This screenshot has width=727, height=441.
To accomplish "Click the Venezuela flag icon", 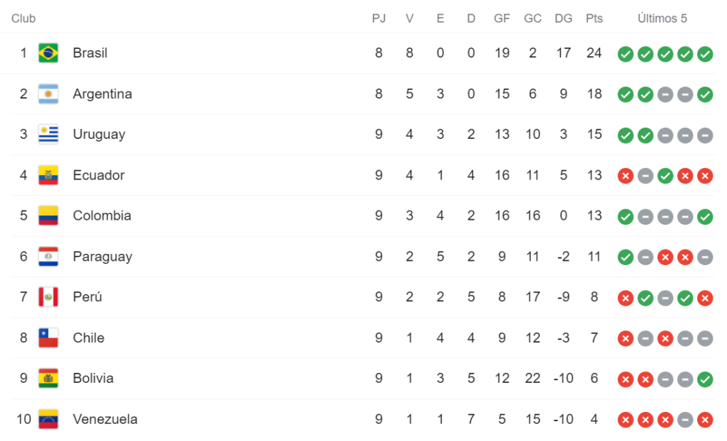I will pyautogui.click(x=48, y=419).
